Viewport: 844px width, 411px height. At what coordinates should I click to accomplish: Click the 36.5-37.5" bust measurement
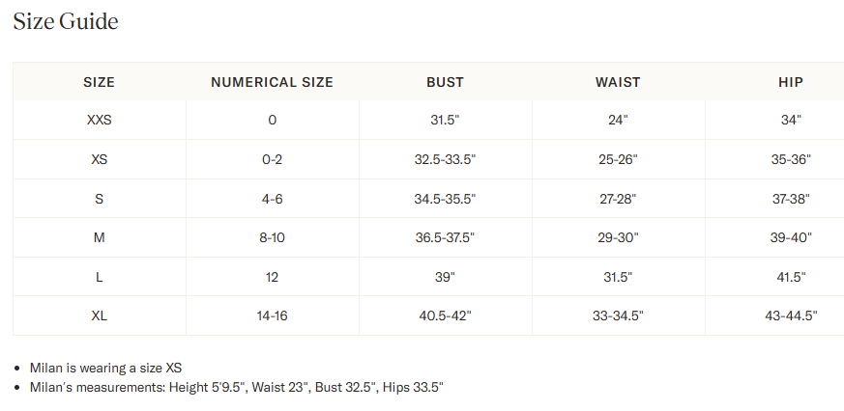pos(445,237)
